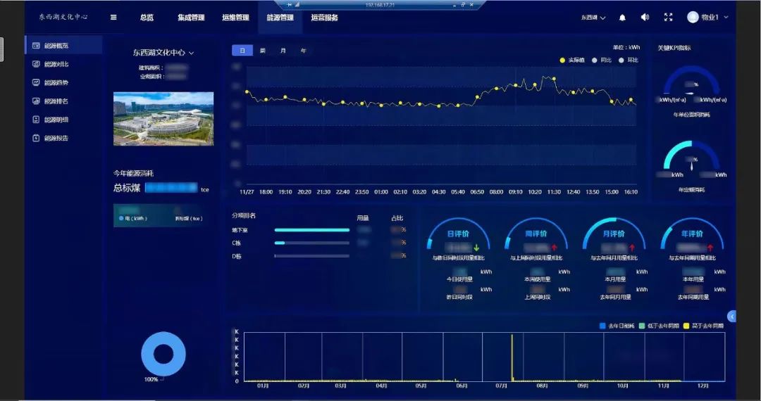Go to the 总览 overview tab
761x401 pixels.
(147, 18)
